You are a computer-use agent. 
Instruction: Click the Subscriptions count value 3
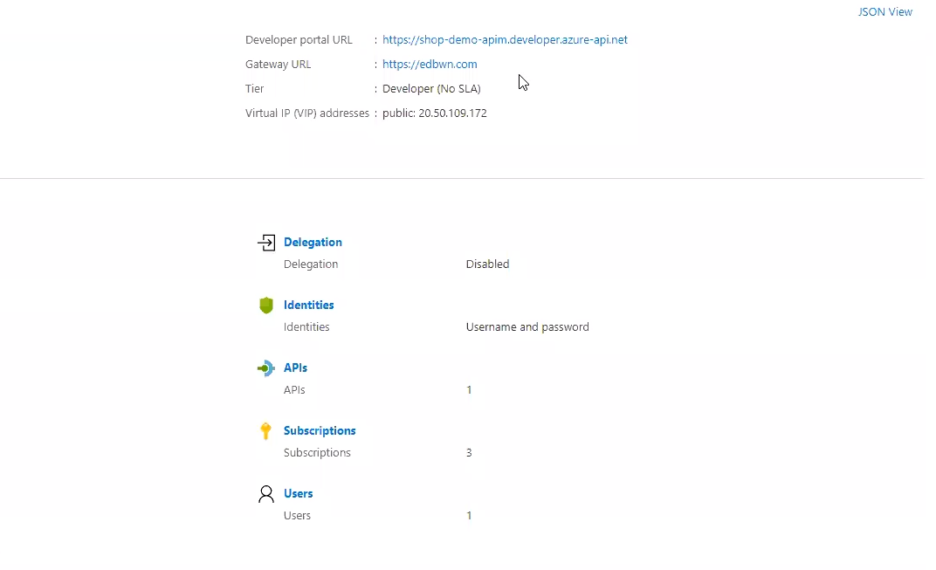coord(469,453)
